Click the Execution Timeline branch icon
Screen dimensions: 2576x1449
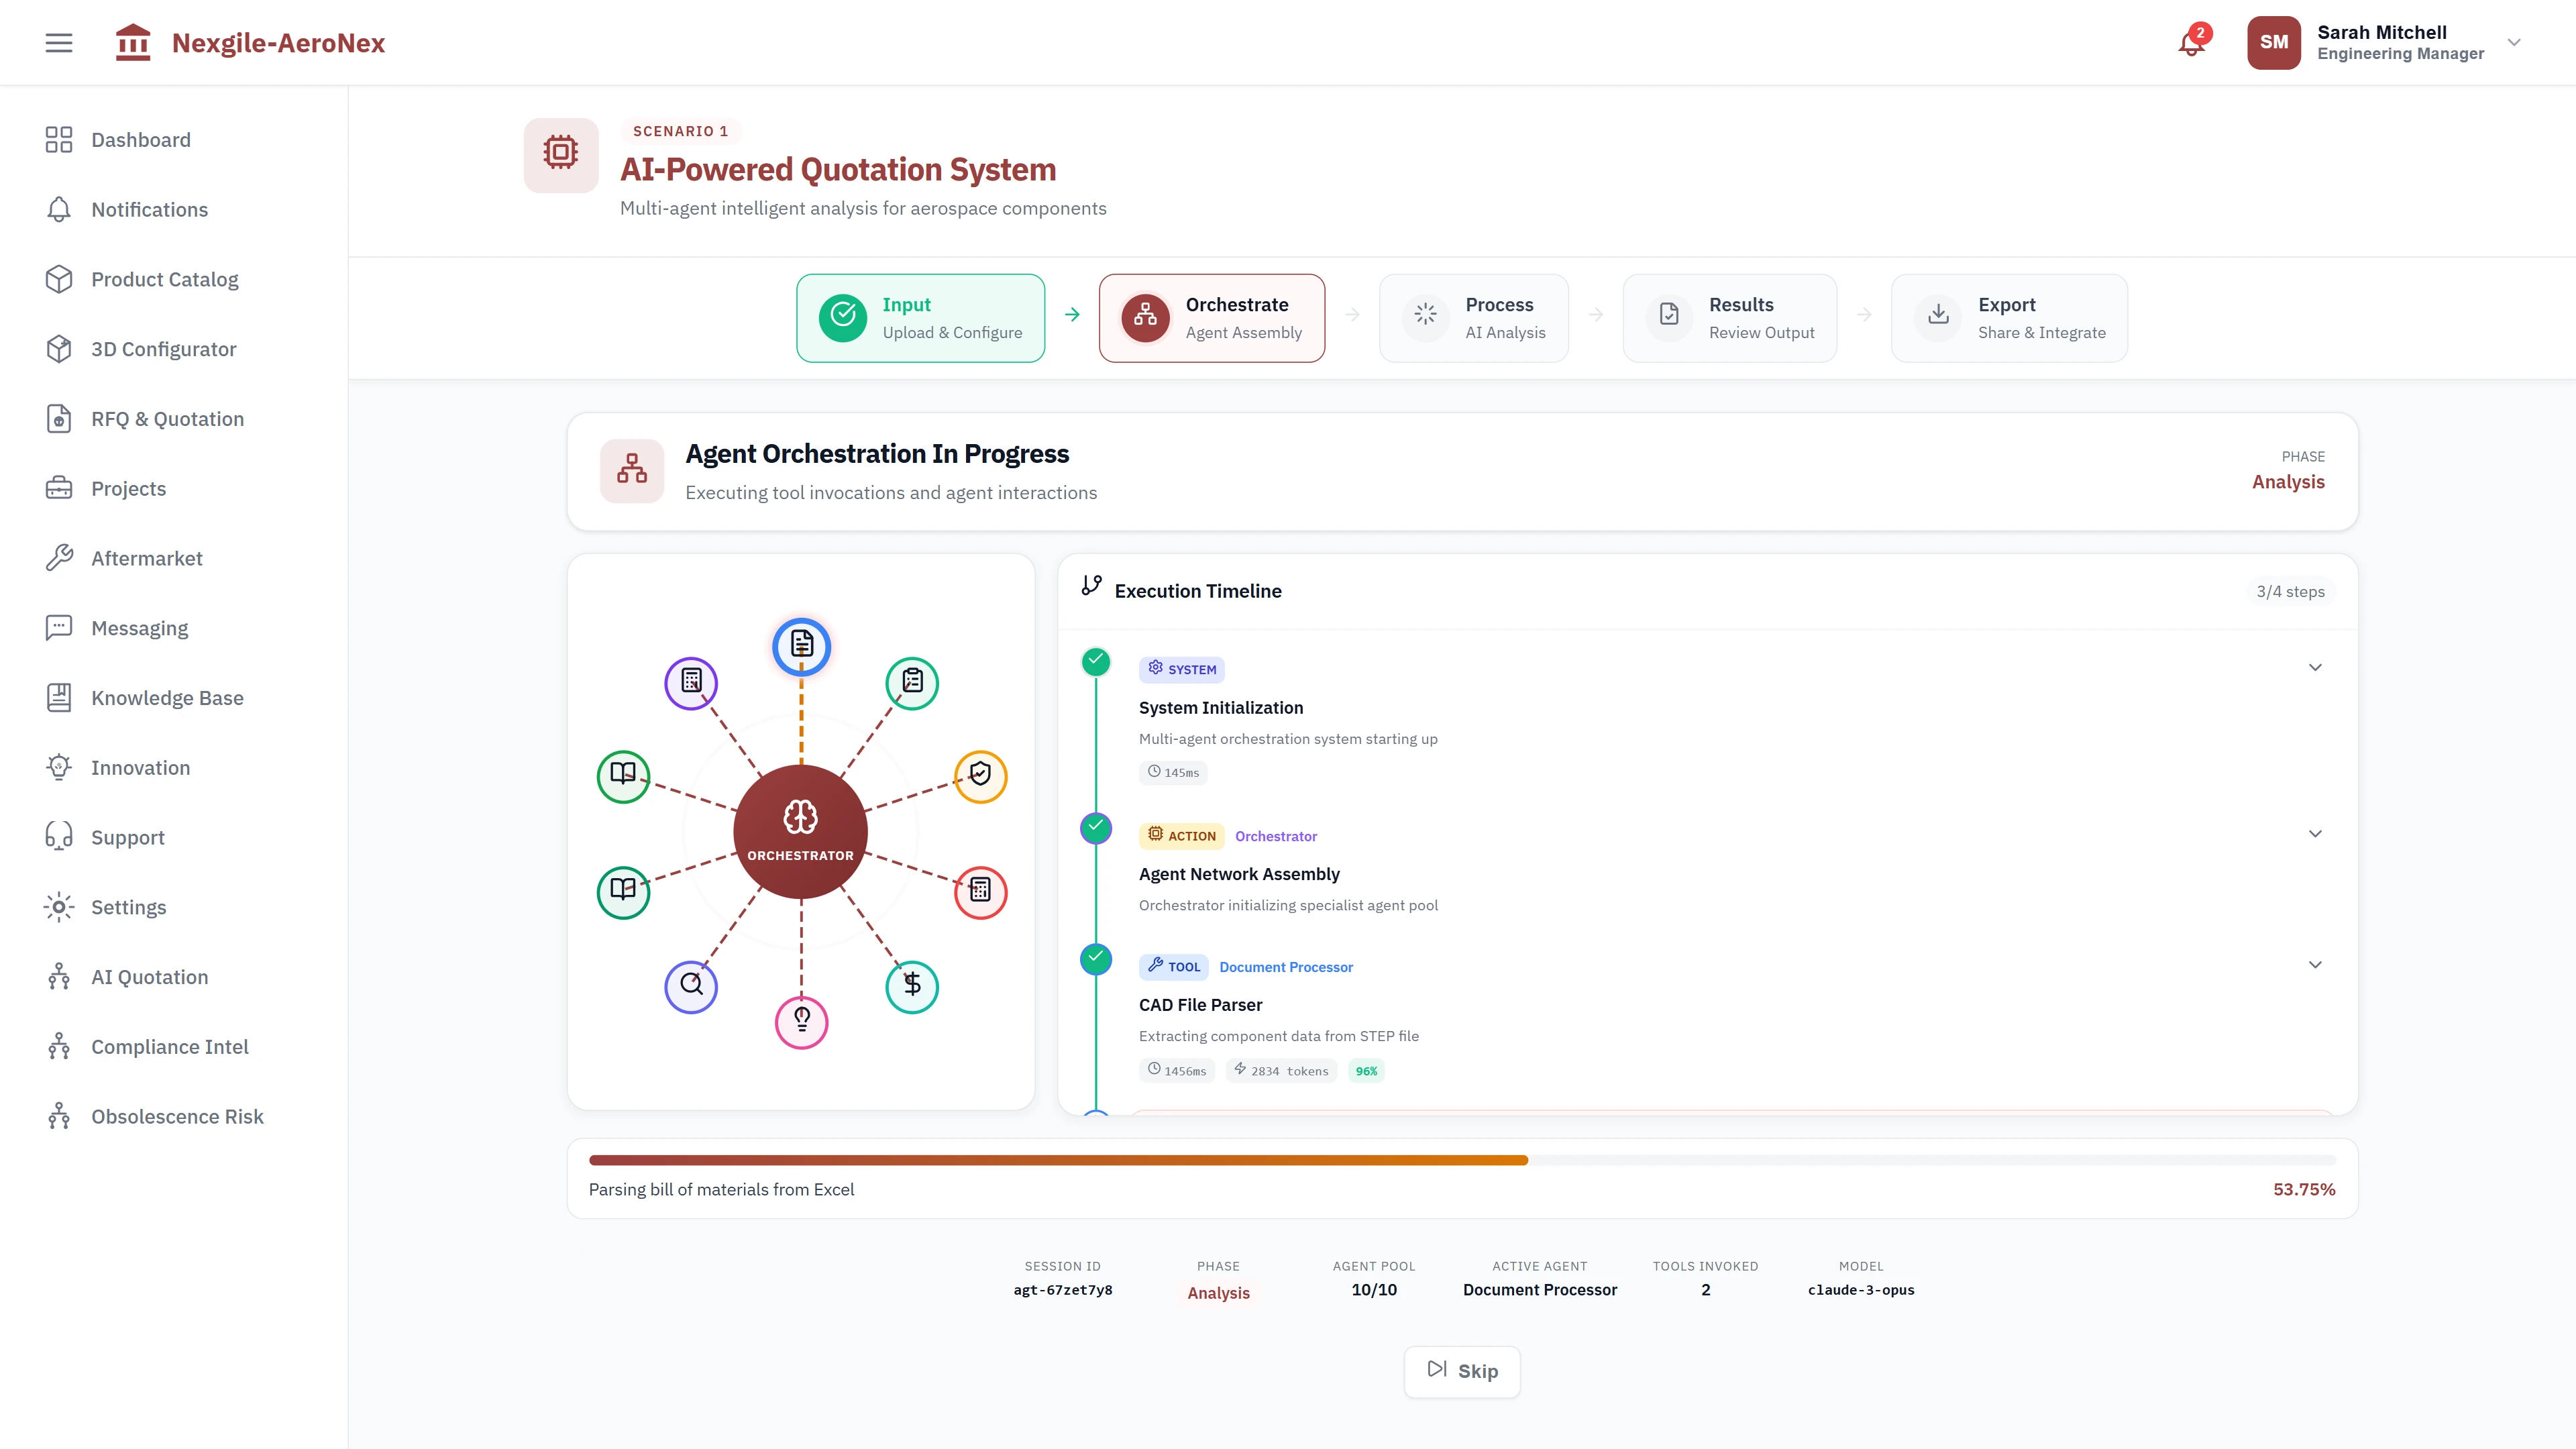tap(1091, 586)
